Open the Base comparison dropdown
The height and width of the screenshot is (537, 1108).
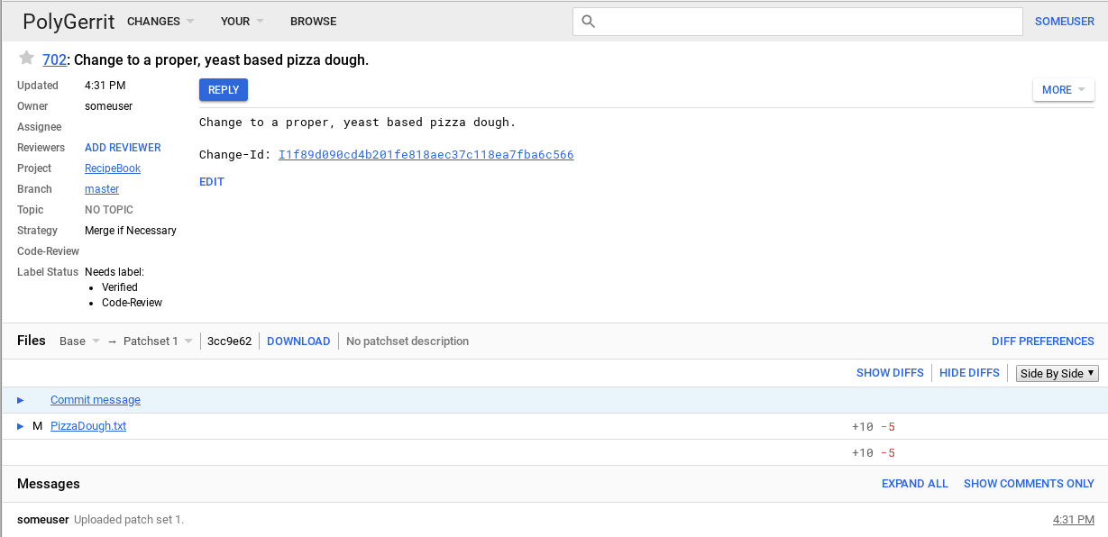click(x=78, y=341)
